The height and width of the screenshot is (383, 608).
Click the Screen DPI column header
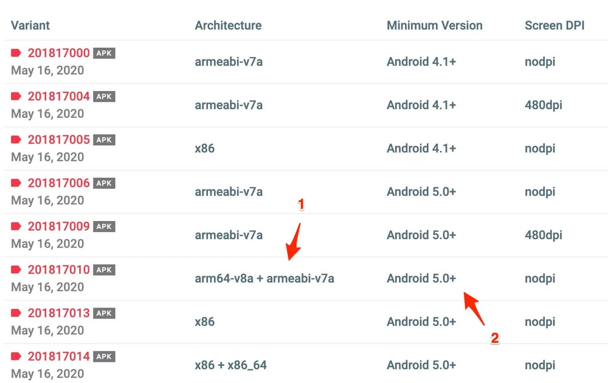(x=554, y=25)
